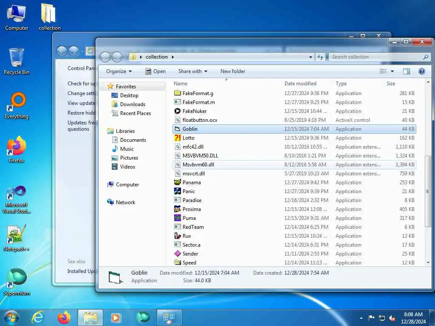Expand the breadcrumb arrow after collection

(x=173, y=57)
